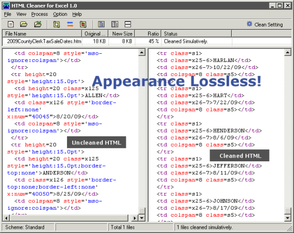Click right pane scroll down arrow
This screenshot has width=294, height=233.
pos(287,218)
